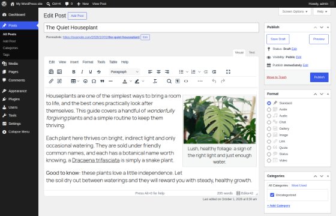Align text center
Viewport: 336px width, 216px height.
pos(158,72)
